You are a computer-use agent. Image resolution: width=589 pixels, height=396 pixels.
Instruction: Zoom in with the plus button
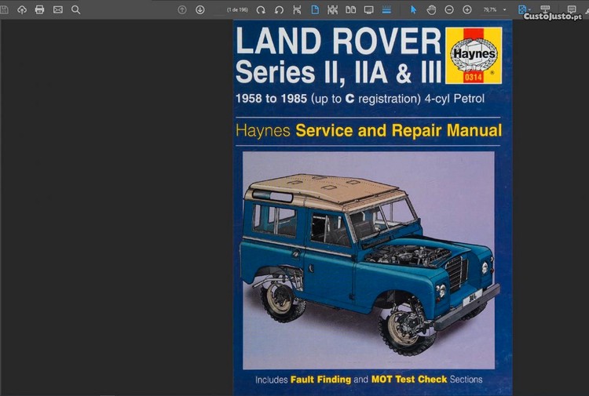pyautogui.click(x=467, y=9)
